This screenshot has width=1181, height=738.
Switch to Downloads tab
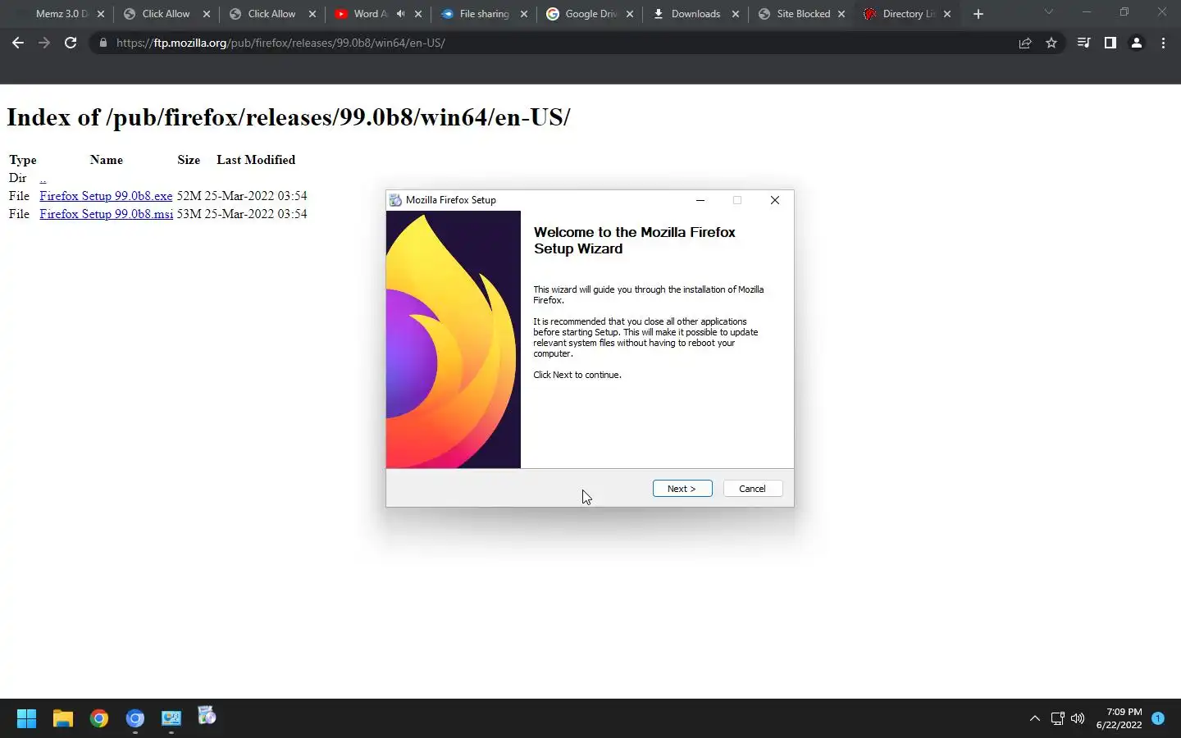tap(695, 14)
